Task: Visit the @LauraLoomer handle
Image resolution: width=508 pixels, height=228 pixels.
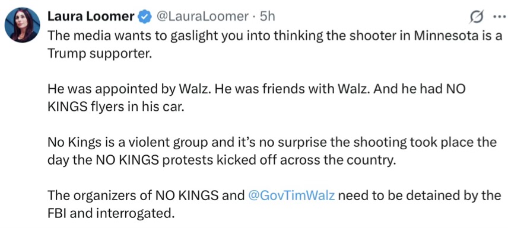Action: pyautogui.click(x=202, y=16)
